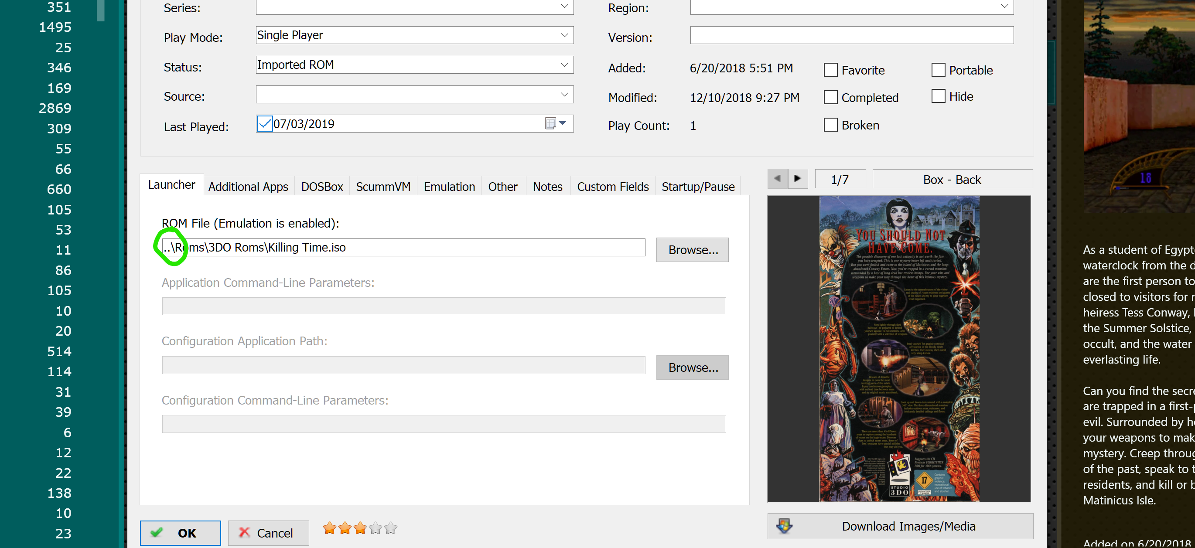Click the Version text field

pyautogui.click(x=852, y=35)
